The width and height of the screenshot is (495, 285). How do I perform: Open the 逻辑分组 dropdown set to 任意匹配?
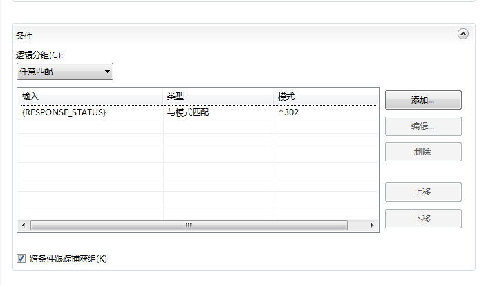[65, 72]
